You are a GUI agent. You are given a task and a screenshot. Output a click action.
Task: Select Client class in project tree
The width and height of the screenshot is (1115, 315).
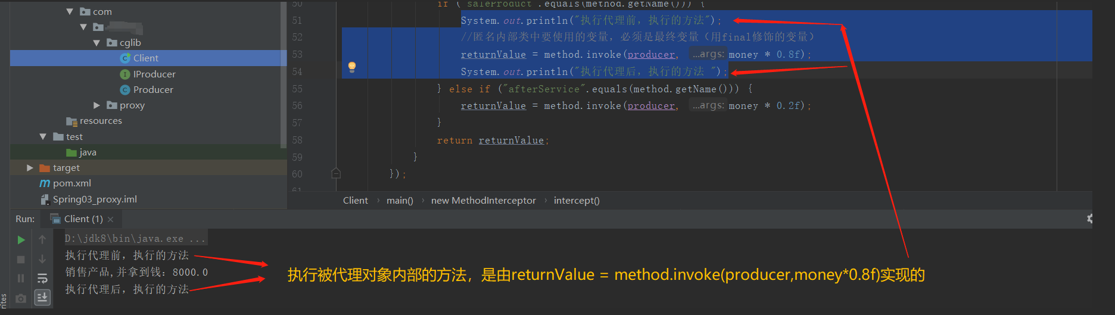pyautogui.click(x=145, y=58)
